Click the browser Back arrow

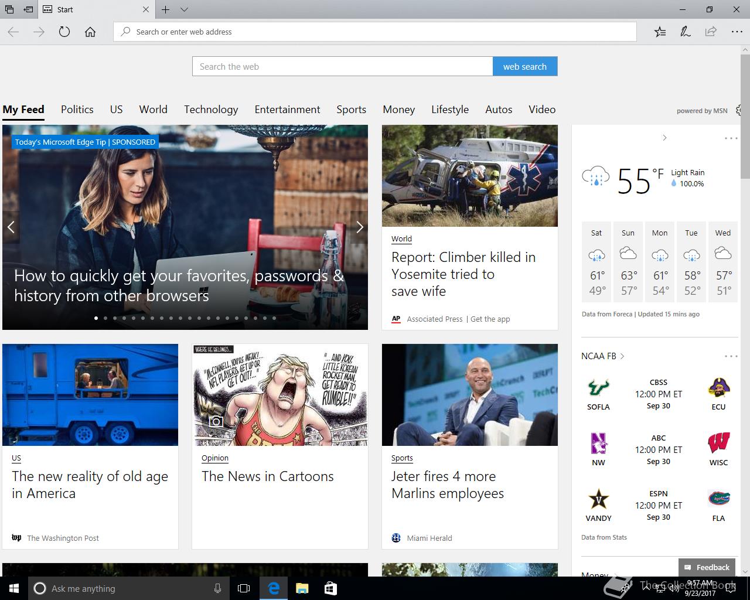(13, 32)
